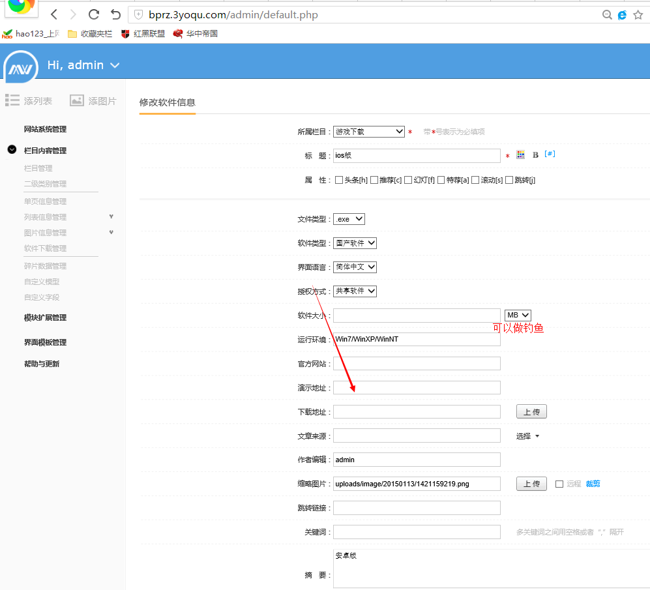Click 上传 button beside 缩略图片
This screenshot has width=650, height=590.
(531, 484)
